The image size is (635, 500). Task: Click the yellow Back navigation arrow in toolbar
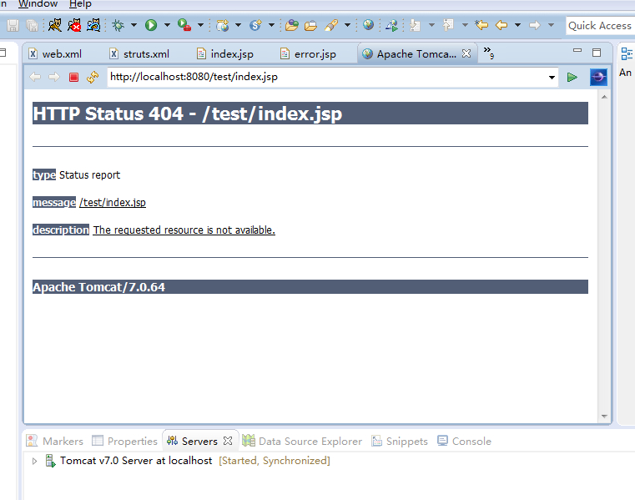pyautogui.click(x=501, y=25)
